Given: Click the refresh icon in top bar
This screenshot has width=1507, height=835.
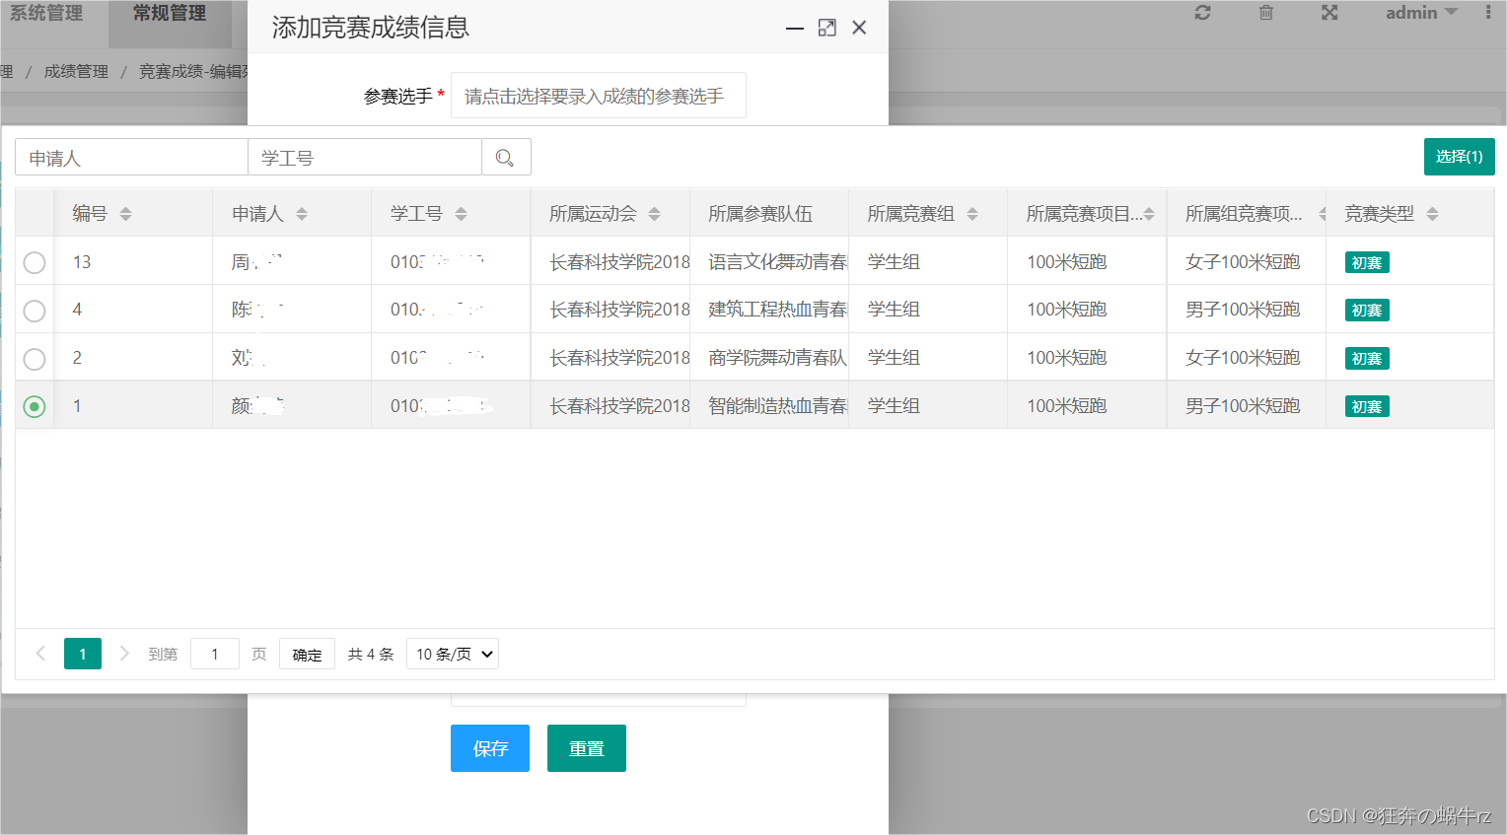Looking at the screenshot, I should pos(1202,13).
